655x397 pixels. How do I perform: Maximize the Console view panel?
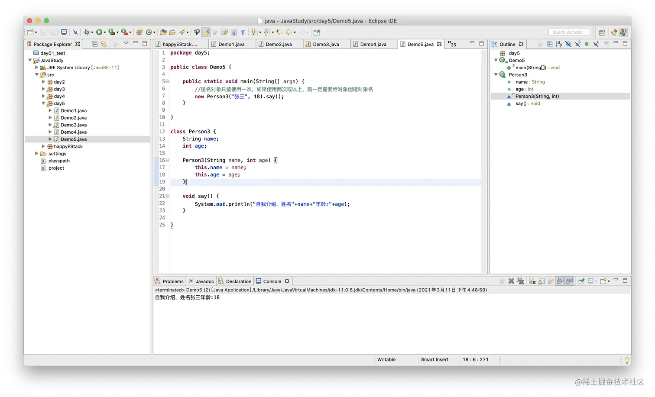(625, 281)
